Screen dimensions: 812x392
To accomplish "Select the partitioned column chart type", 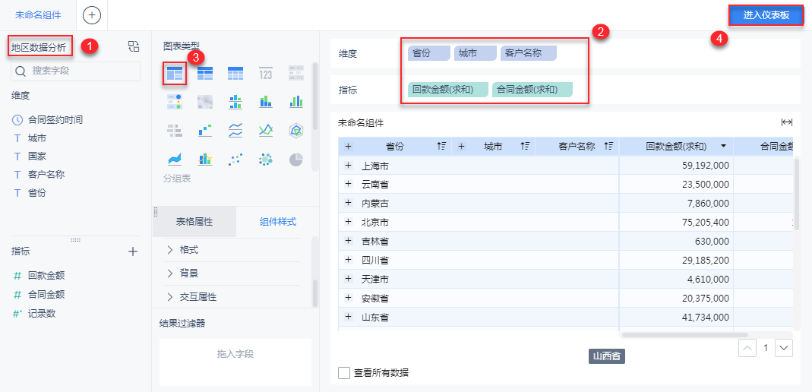I will 235,102.
